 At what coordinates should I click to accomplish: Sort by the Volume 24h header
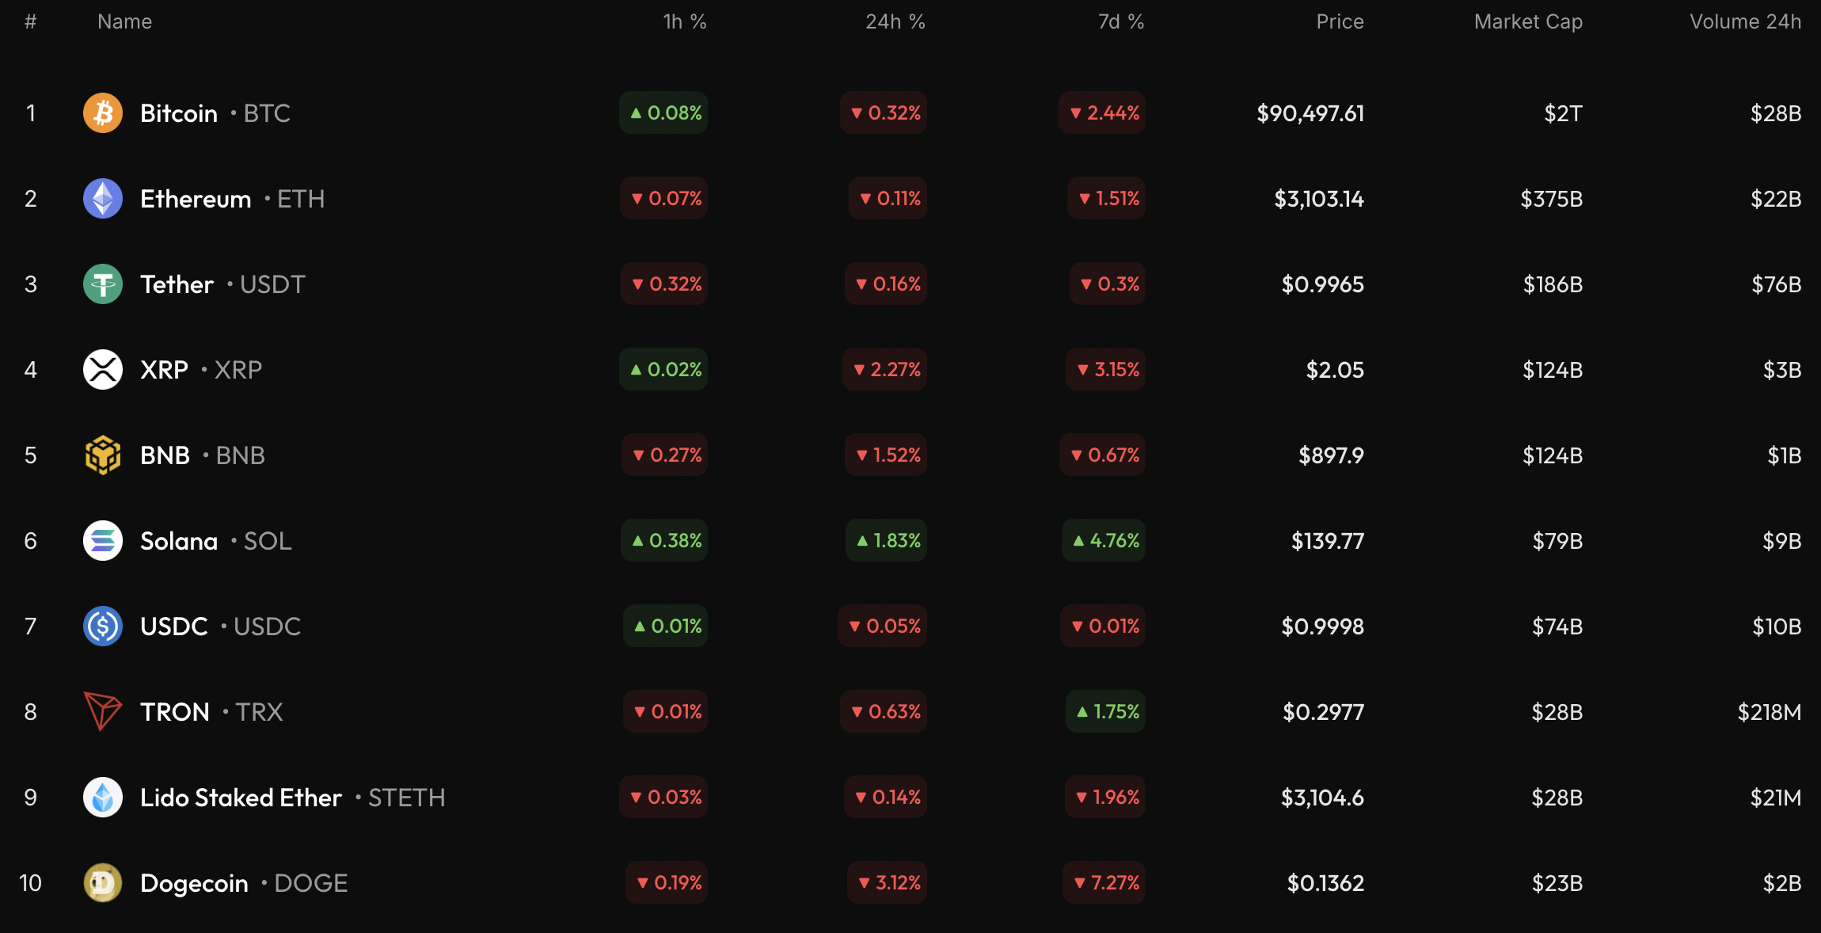[x=1745, y=22]
